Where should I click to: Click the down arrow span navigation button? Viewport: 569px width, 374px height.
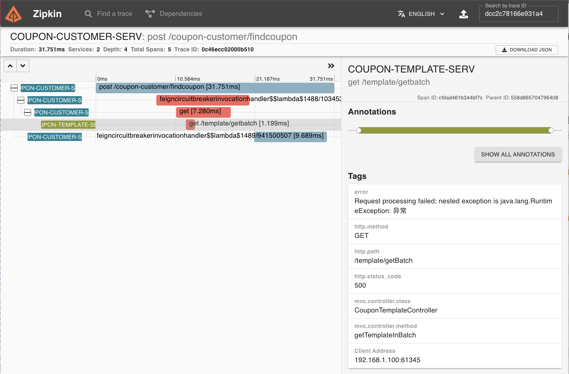point(23,66)
